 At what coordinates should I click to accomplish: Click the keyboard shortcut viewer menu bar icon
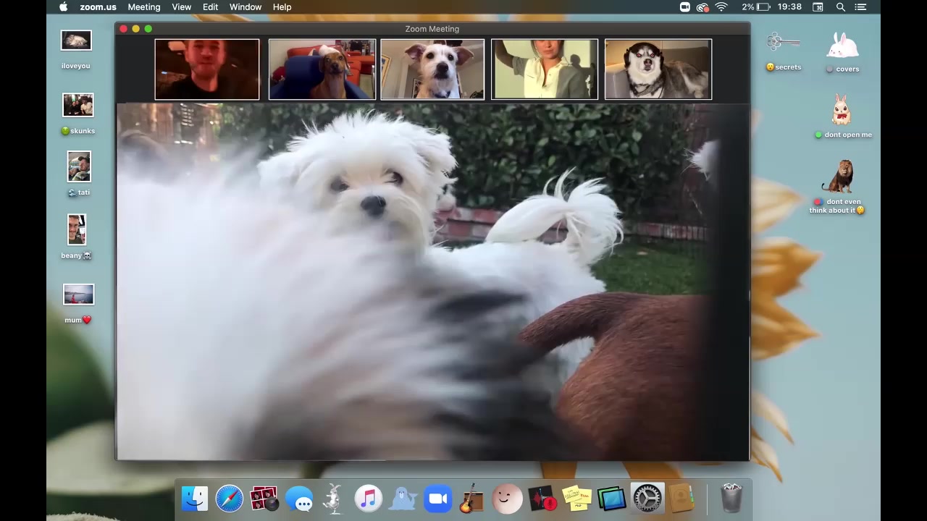[x=818, y=7]
